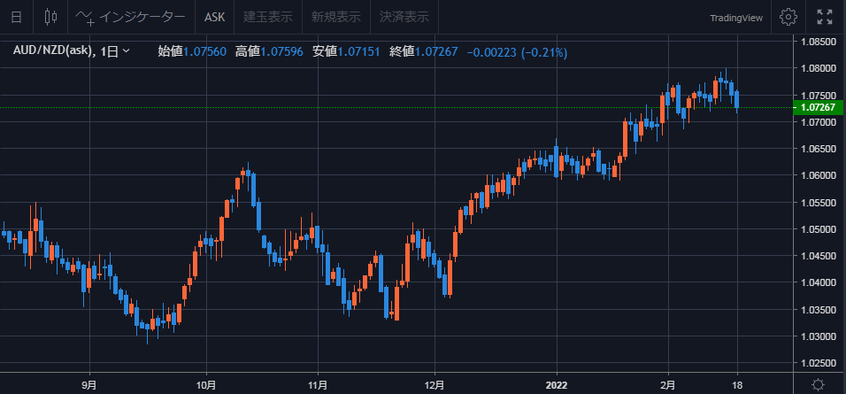This screenshot has width=846, height=394.
Task: Toggle the ASK price display button
Action: [215, 17]
